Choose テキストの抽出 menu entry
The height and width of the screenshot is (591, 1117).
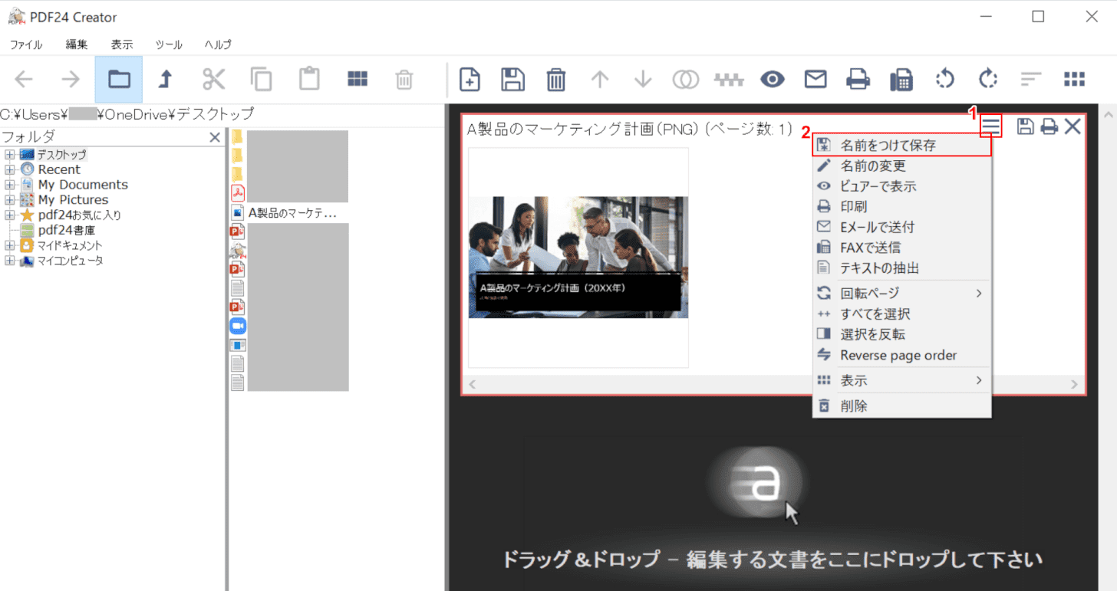pyautogui.click(x=902, y=268)
